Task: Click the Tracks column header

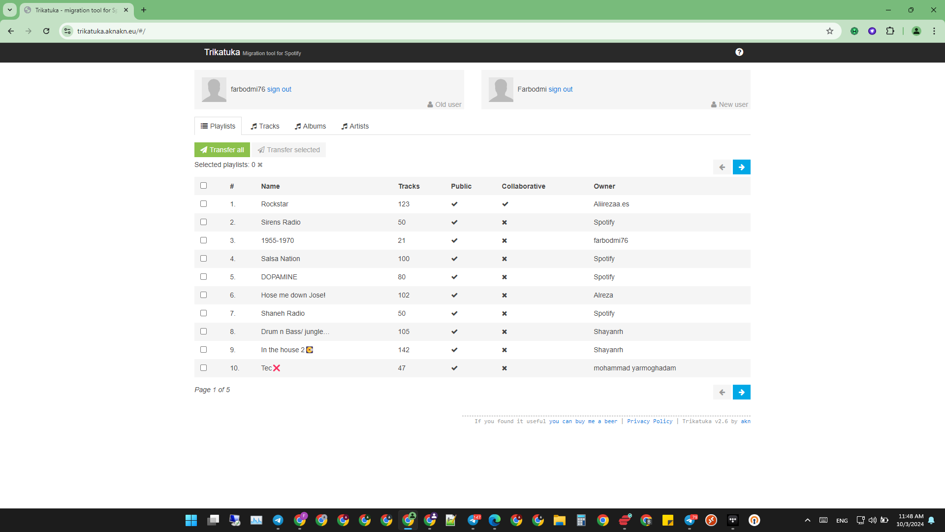Action: click(x=409, y=186)
